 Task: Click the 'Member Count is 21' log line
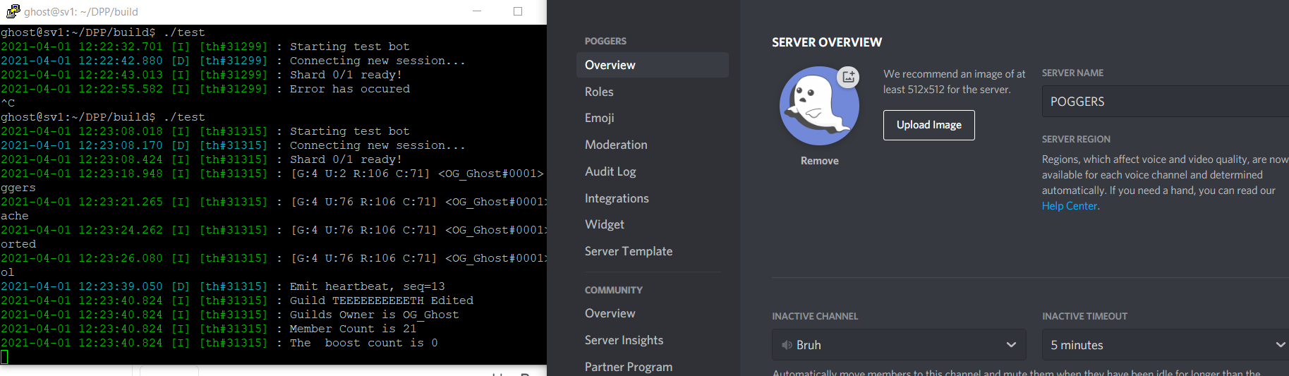click(208, 329)
